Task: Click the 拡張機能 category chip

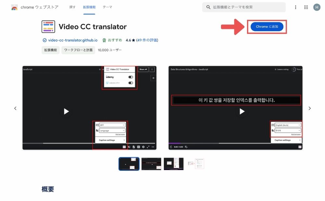Action: click(51, 50)
